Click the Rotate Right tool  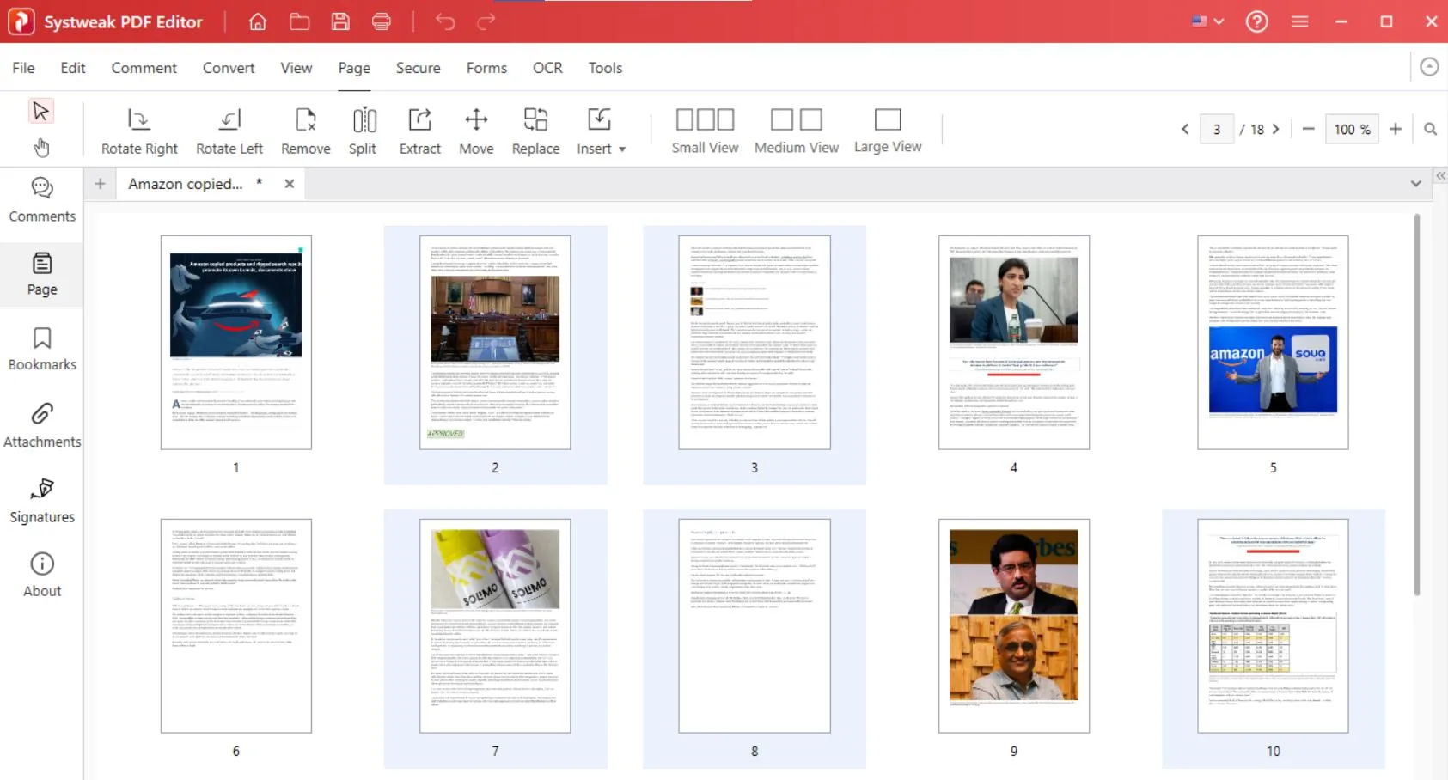[138, 129]
